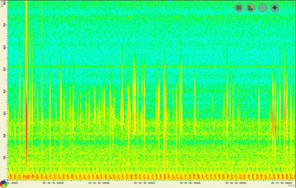Click the 00:00:20 timeline label

pyautogui.click(x=99, y=183)
